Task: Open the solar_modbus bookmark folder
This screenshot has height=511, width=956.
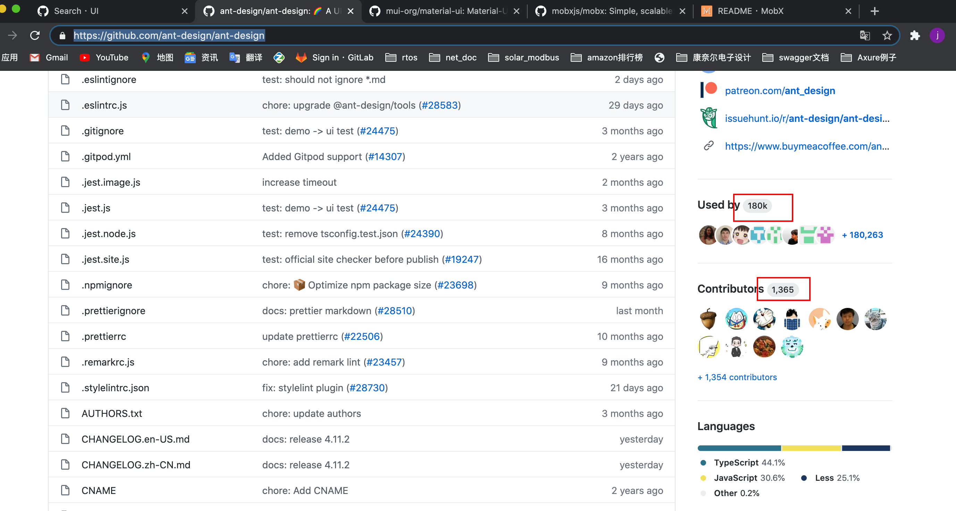Action: (x=523, y=58)
